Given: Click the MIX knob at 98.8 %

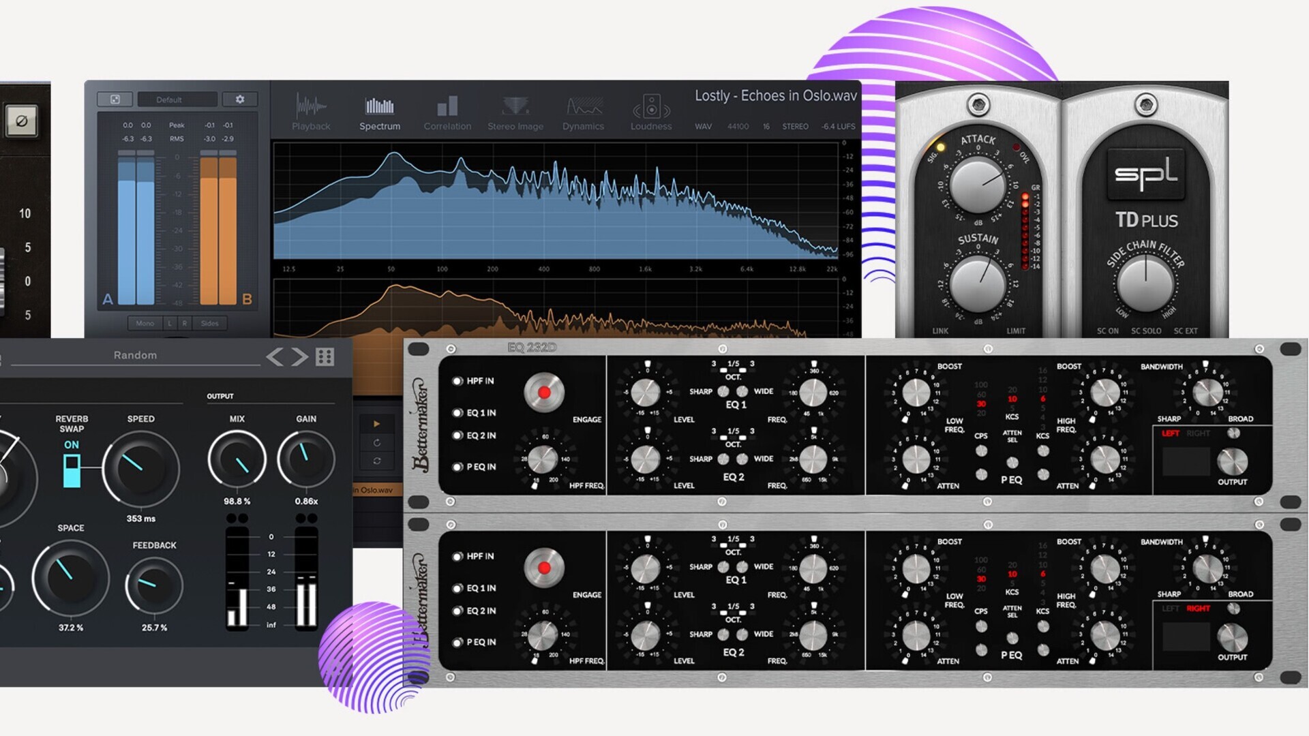Looking at the screenshot, I should 237,459.
